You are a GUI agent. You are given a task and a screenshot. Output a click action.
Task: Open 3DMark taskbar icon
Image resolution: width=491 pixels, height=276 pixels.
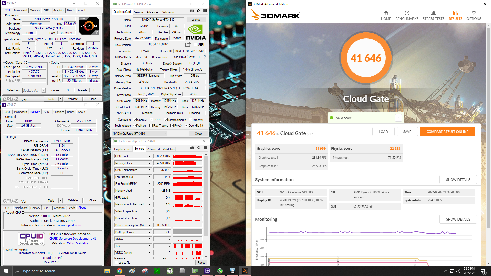click(245, 271)
